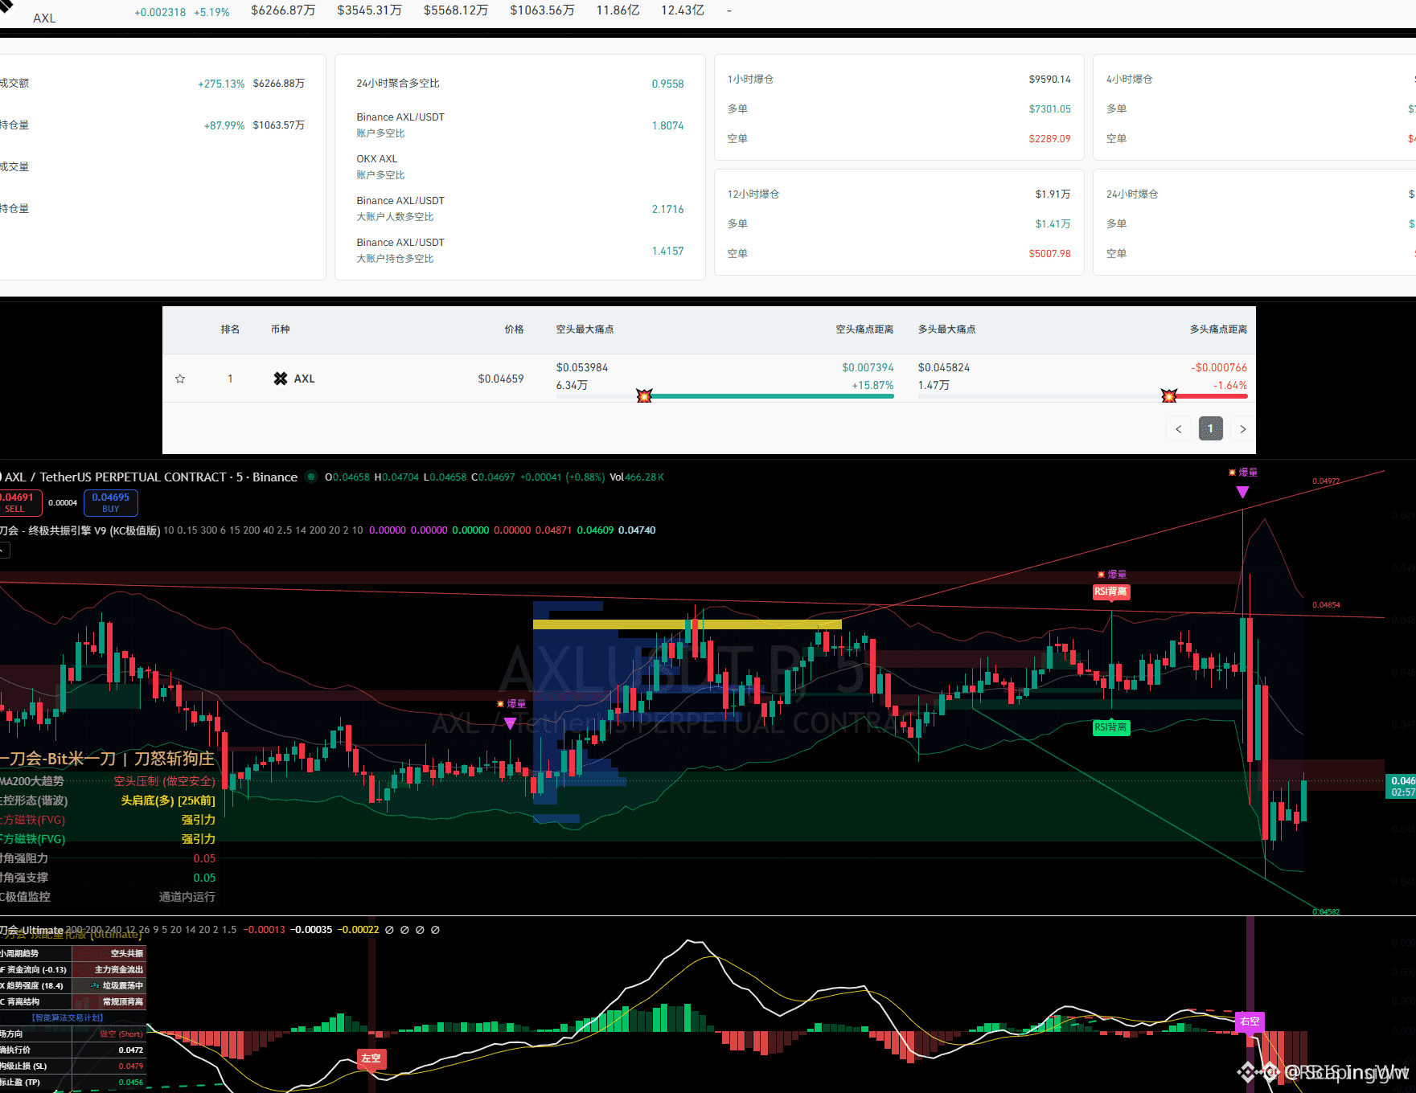
Task: Click the 1.8074 account ratio value
Action: pyautogui.click(x=667, y=125)
